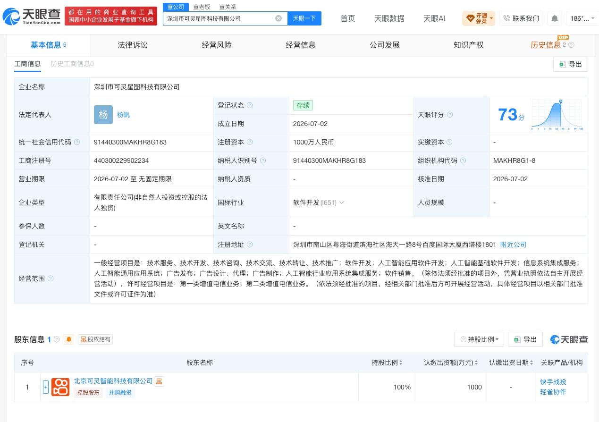Export shareholder info with the 导出 button
This screenshot has height=422, width=599.
click(x=525, y=339)
